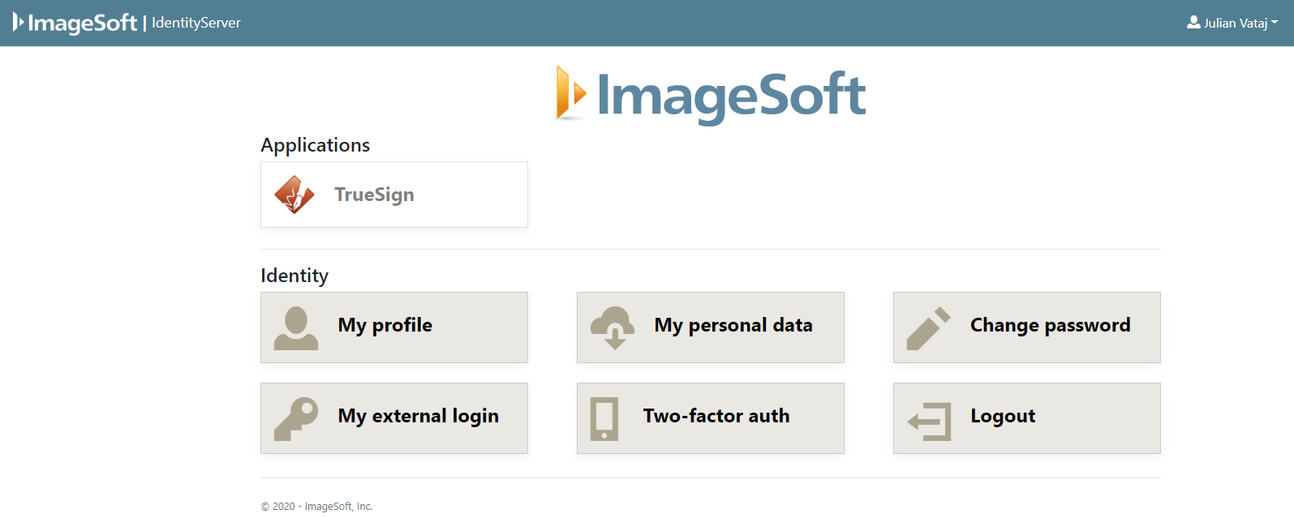Image resolution: width=1294 pixels, height=518 pixels.
Task: Click the large ImageSoft logo in the page center
Action: (x=711, y=96)
